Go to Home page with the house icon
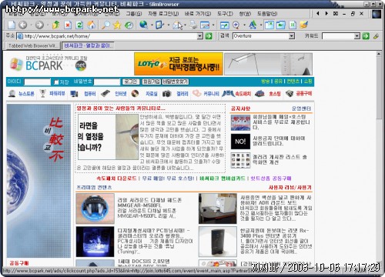385x277 pixels. 92,25
